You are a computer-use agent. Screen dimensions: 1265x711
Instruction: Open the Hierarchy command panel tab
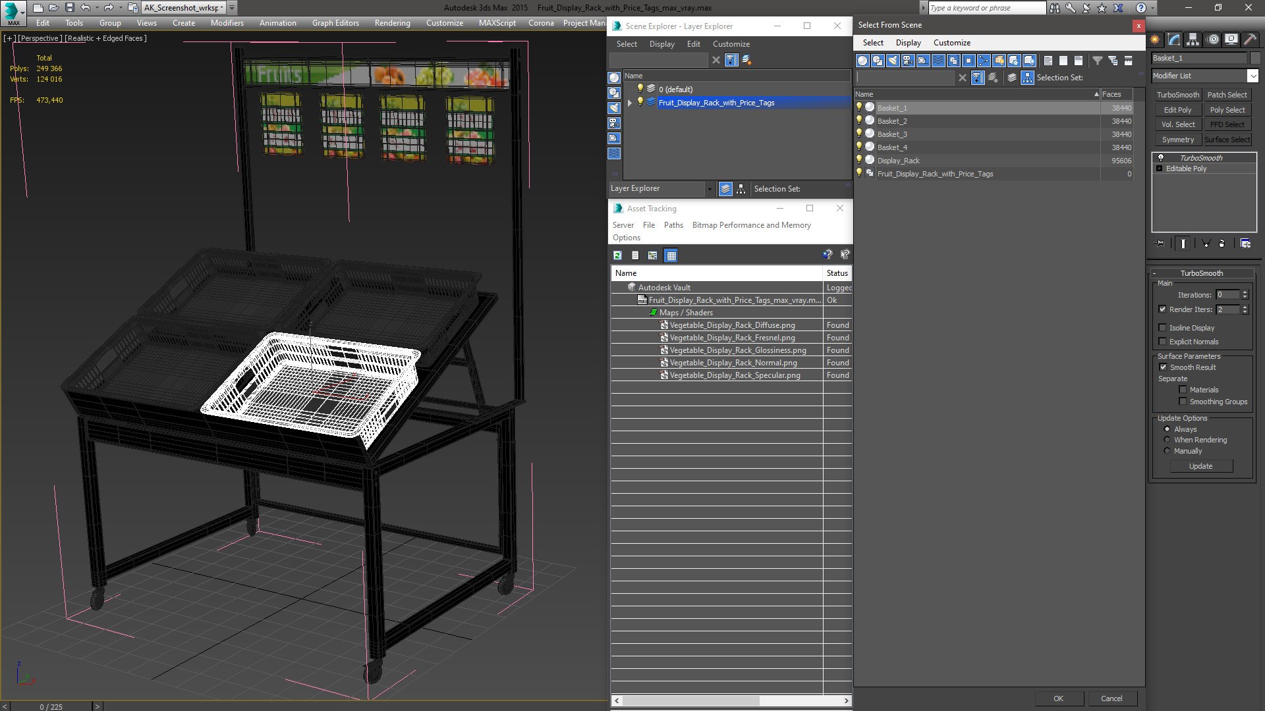(x=1193, y=40)
